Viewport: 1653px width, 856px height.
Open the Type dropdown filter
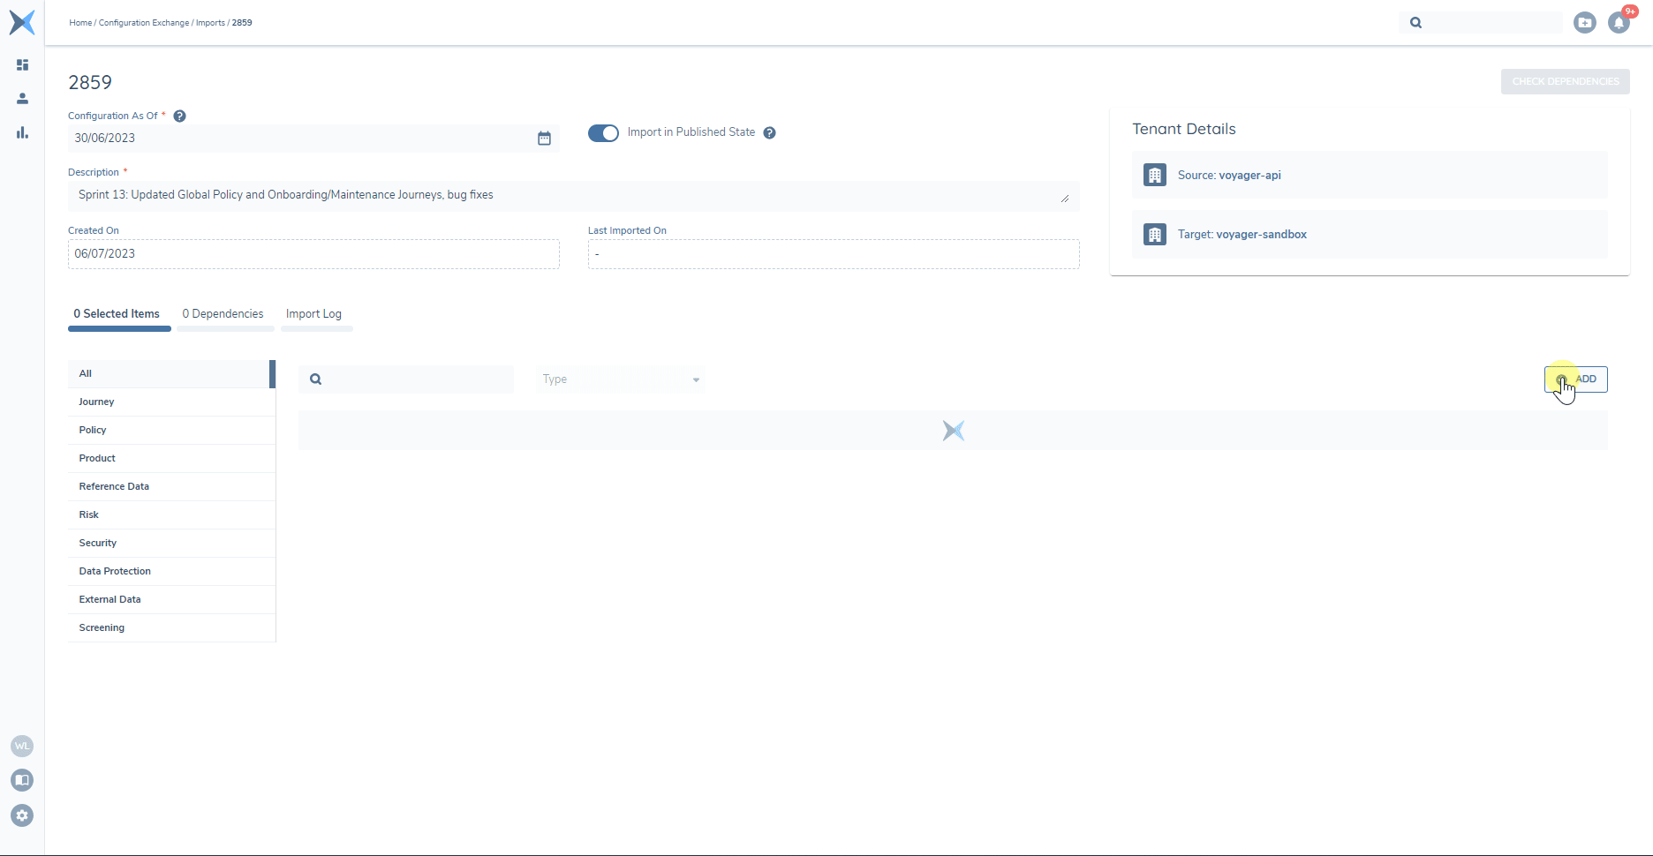click(619, 379)
